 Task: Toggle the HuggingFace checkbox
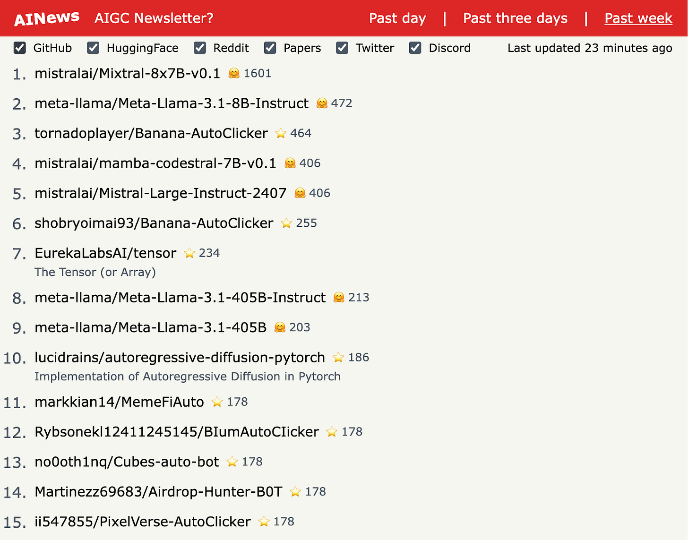93,48
